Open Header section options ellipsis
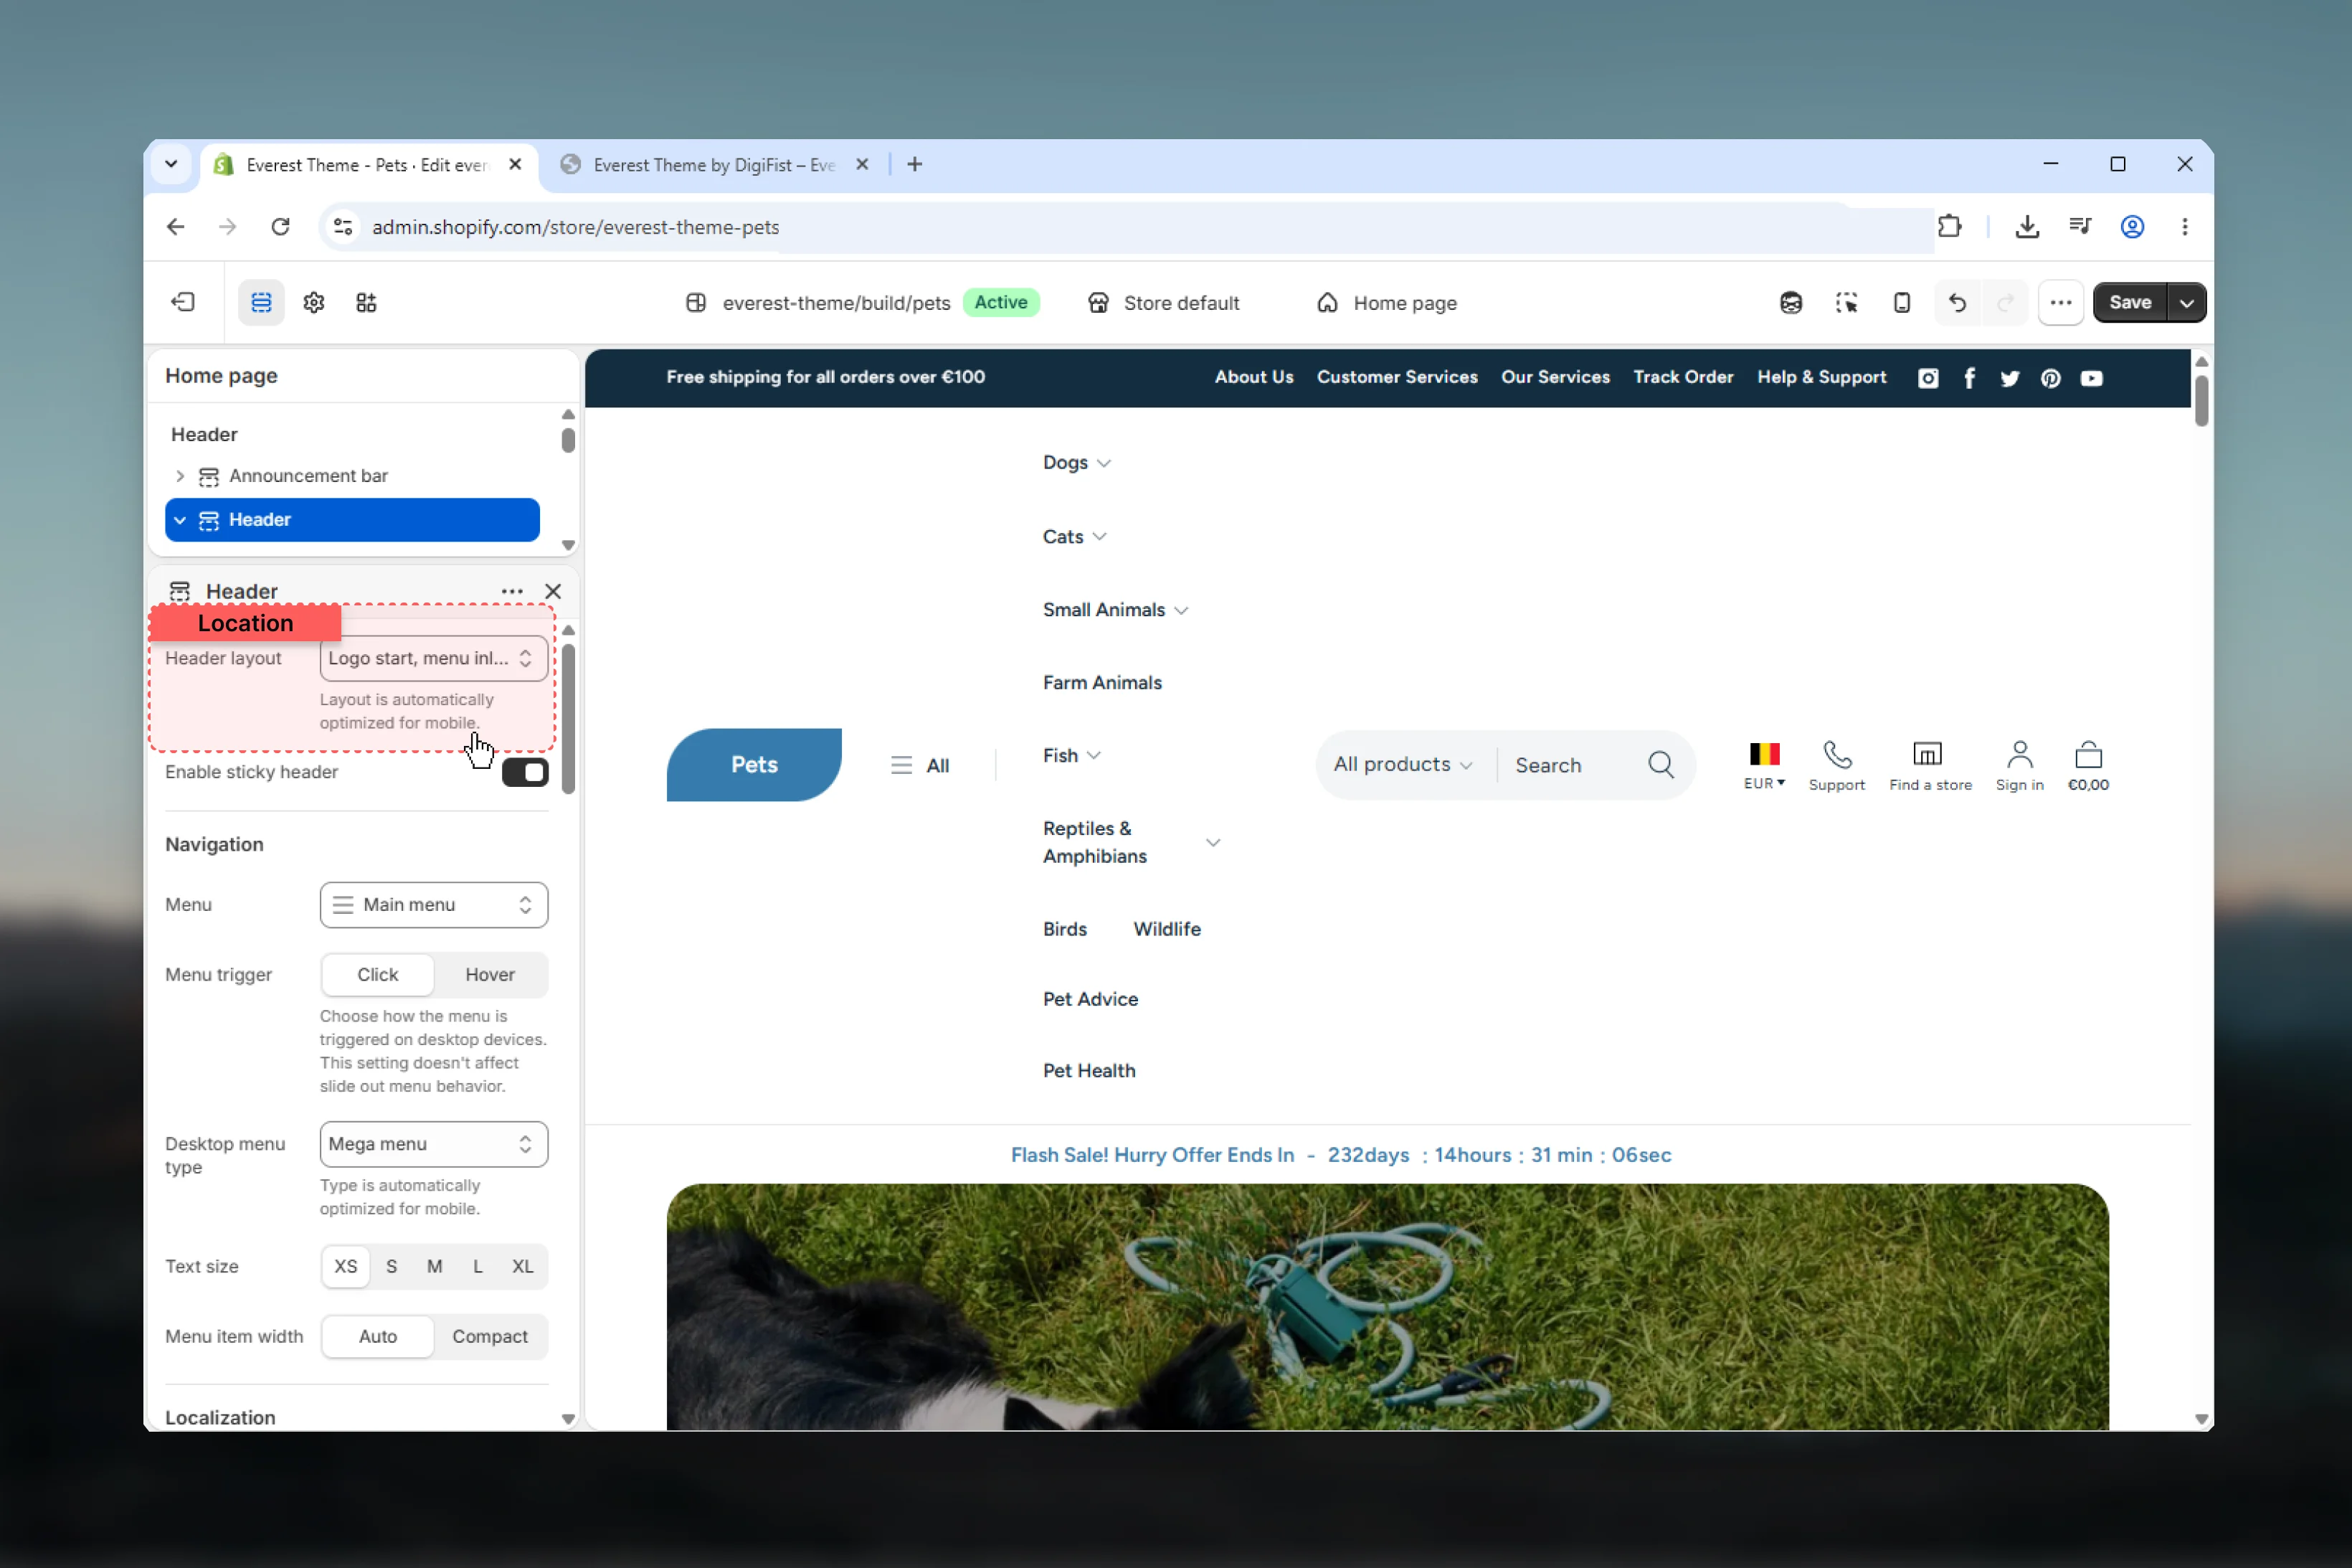The height and width of the screenshot is (1568, 2352). pyautogui.click(x=512, y=591)
